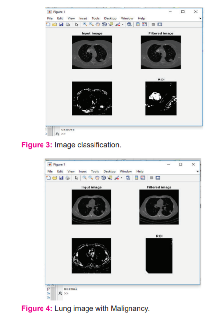Click the Insert Colorbar icon in the Figure 4 window
Image resolution: width=214 pixels, height=317 pixels.
point(137,178)
